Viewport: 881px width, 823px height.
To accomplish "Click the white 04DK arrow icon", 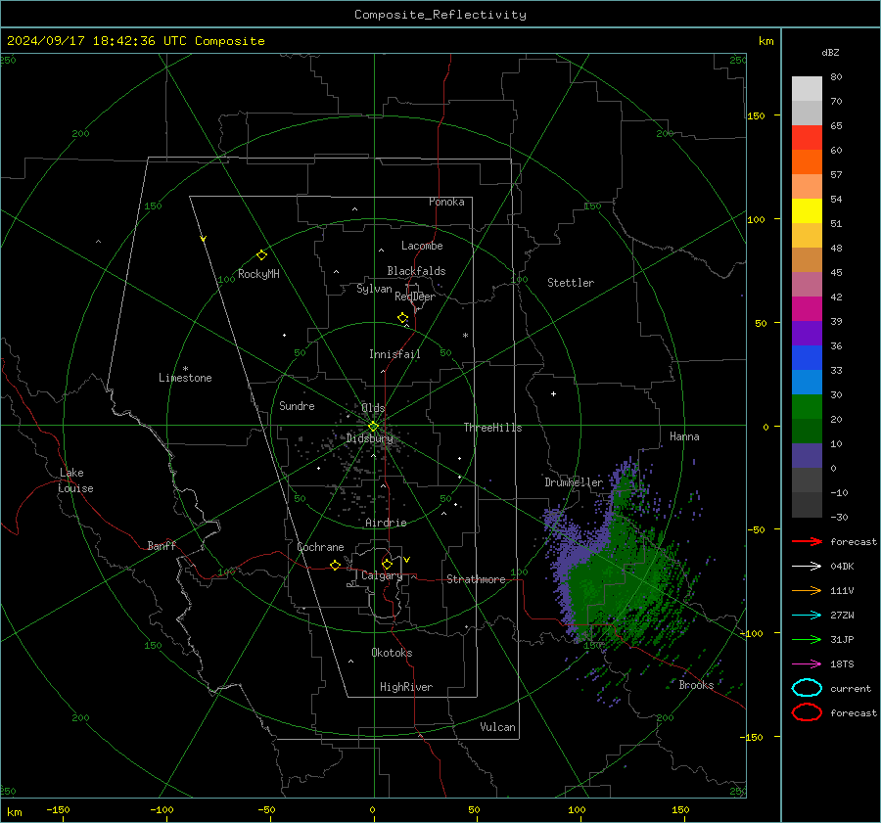I will pyautogui.click(x=807, y=566).
